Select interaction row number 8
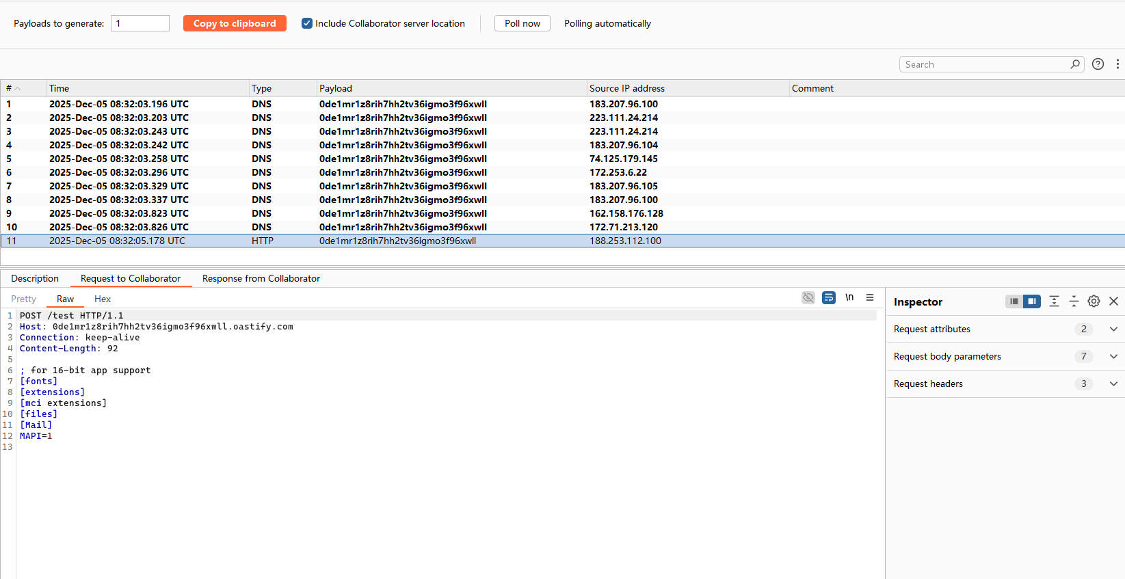This screenshot has width=1125, height=579. [562, 200]
